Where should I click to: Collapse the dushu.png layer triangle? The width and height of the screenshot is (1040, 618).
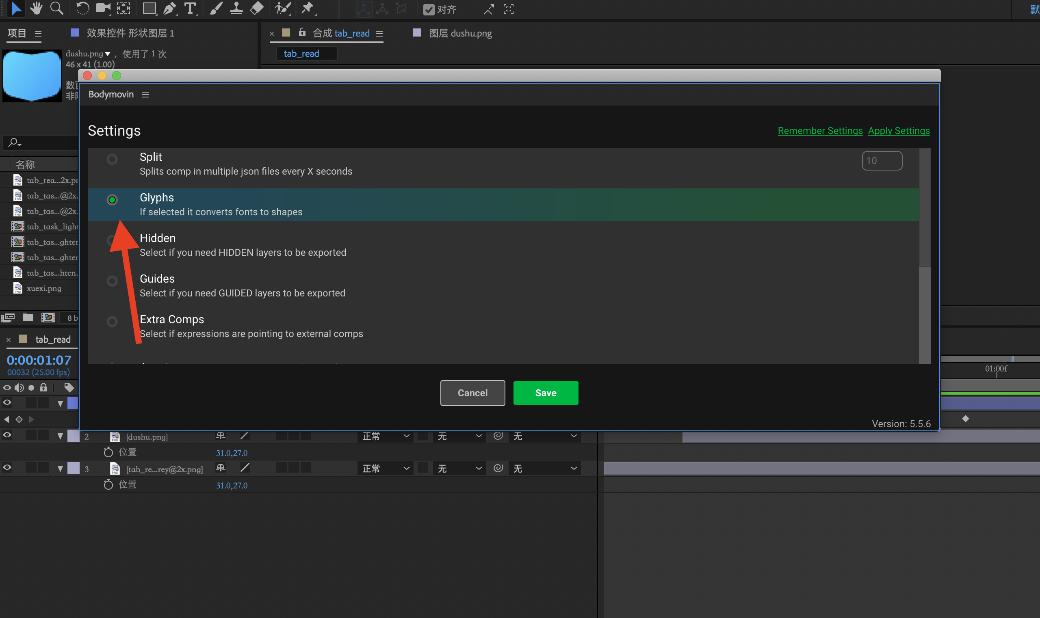coord(61,436)
